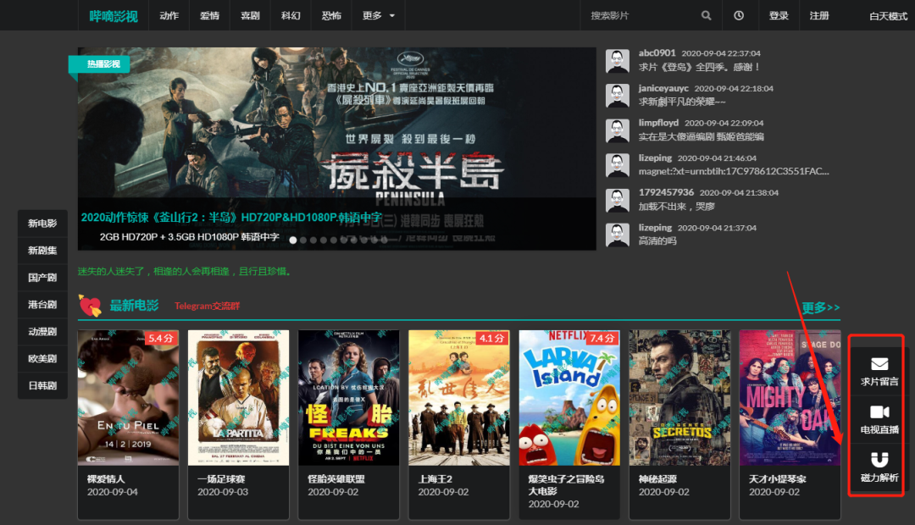Click the 怪胎英雄联盟 title text
The width and height of the screenshot is (915, 525).
click(x=336, y=479)
